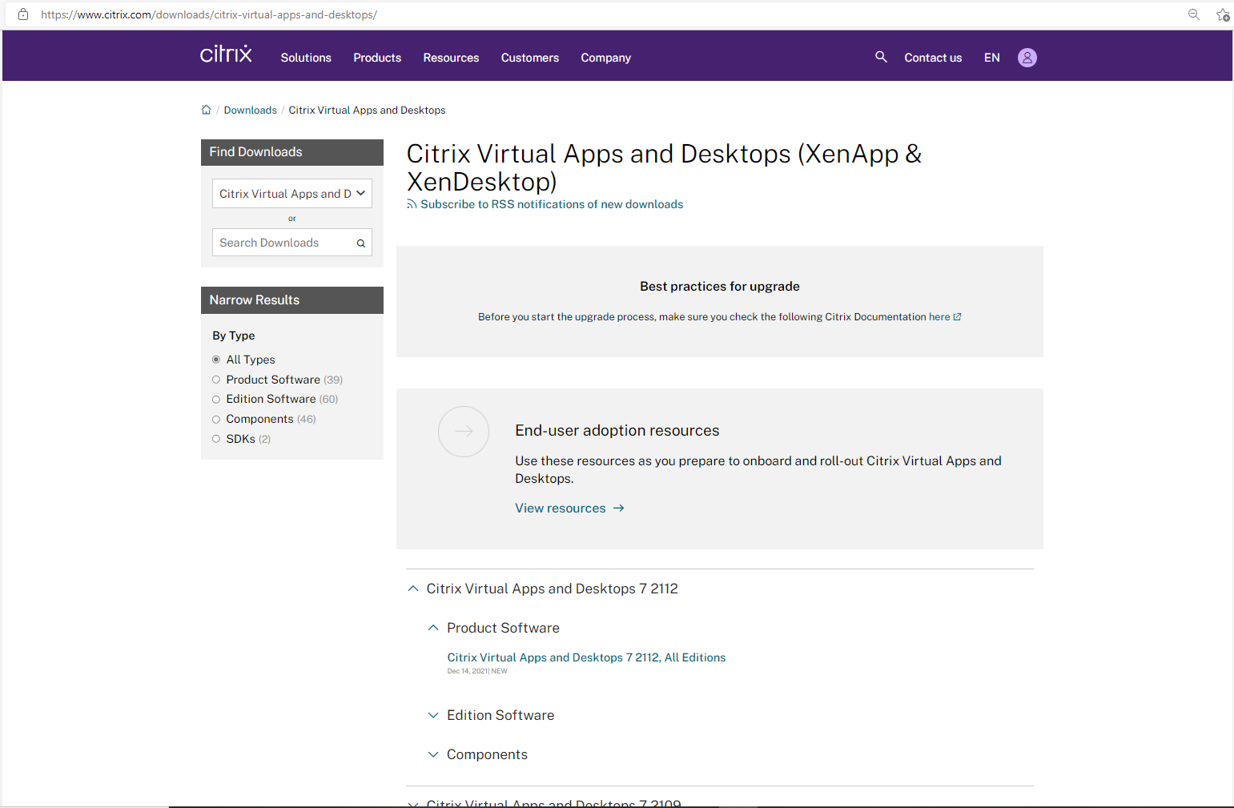Click the arrow next to View resources
1234x808 pixels.
(619, 509)
